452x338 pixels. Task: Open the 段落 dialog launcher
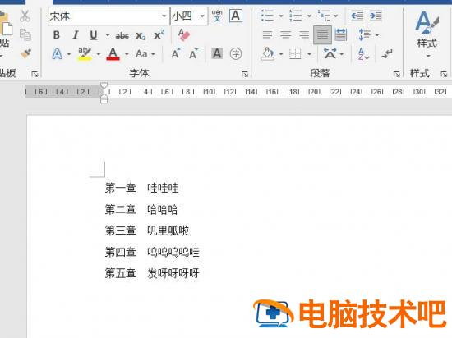tap(397, 74)
